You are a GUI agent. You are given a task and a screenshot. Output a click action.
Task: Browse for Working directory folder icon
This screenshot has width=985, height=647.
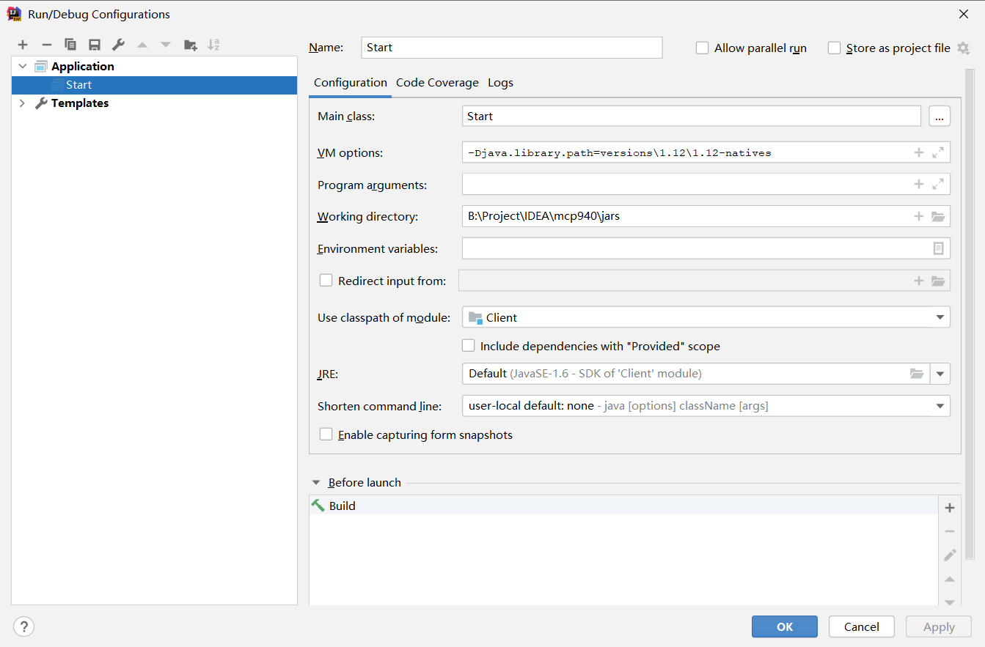(938, 216)
